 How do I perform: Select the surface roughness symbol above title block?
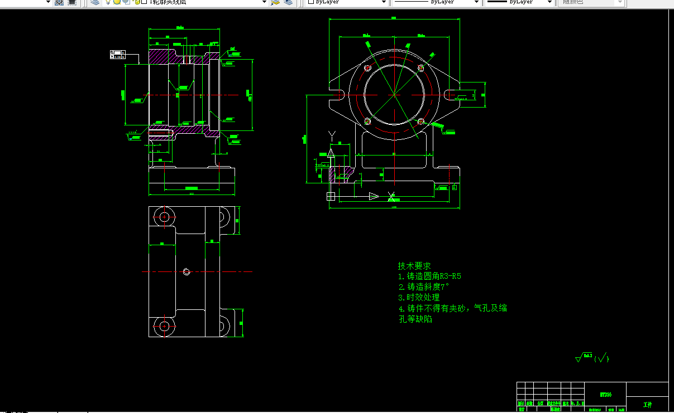tap(592, 358)
